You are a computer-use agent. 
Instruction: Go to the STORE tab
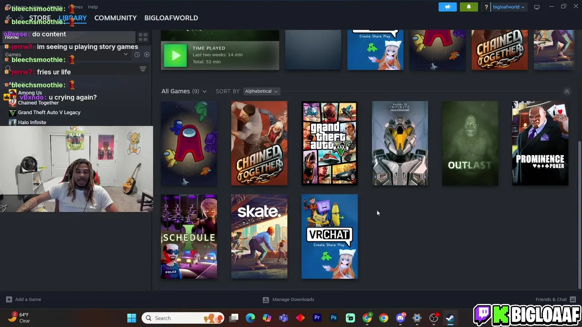pyautogui.click(x=40, y=18)
